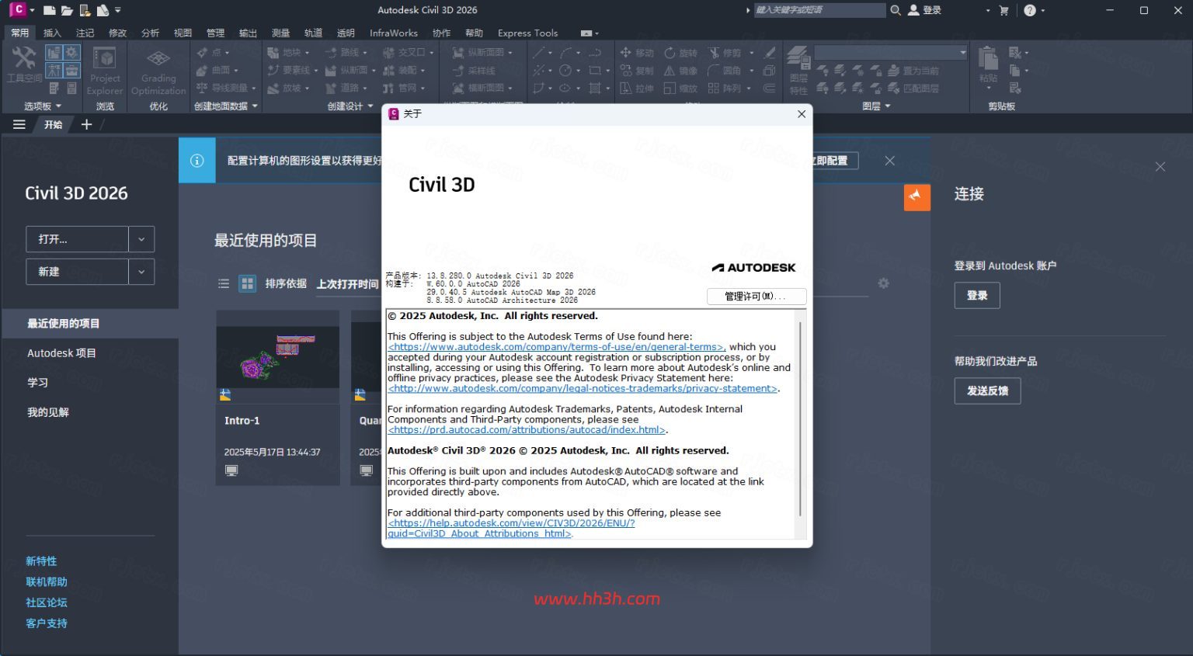Expand the 新建 button dropdown arrow
The image size is (1193, 656).
pyautogui.click(x=141, y=272)
